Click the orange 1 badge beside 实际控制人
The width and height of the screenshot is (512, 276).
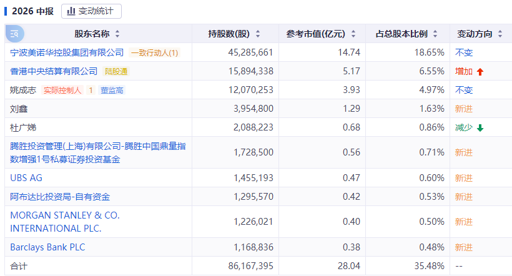91,90
